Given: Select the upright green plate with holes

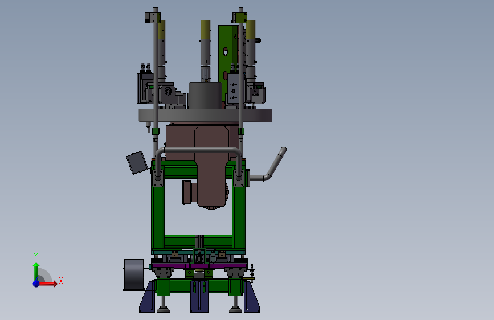Looking at the screenshot, I should [227, 63].
